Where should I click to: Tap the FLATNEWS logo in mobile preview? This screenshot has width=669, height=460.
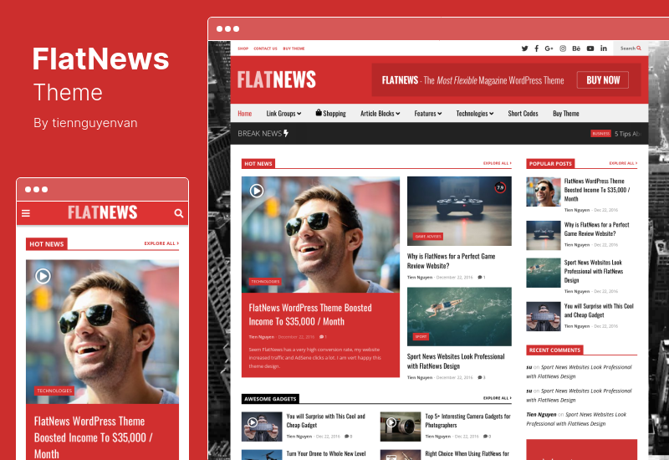click(x=102, y=212)
